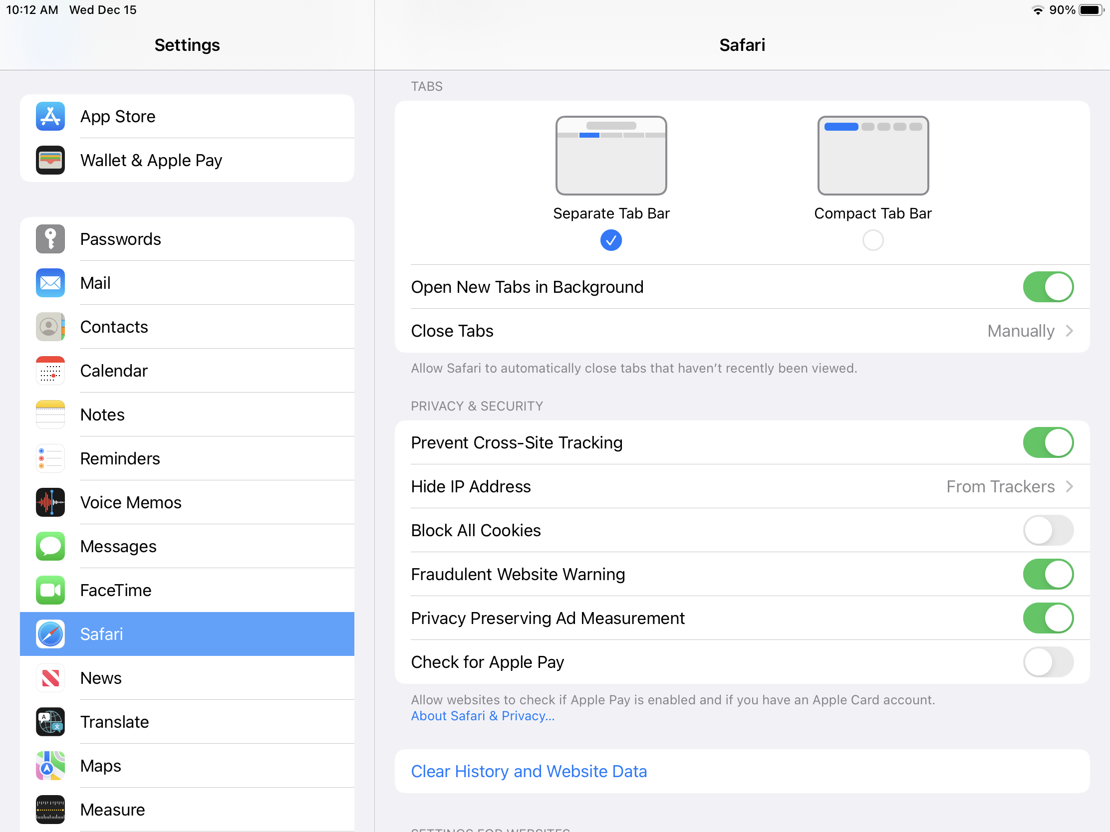Select Messages in settings list
The image size is (1110, 832).
click(x=118, y=546)
